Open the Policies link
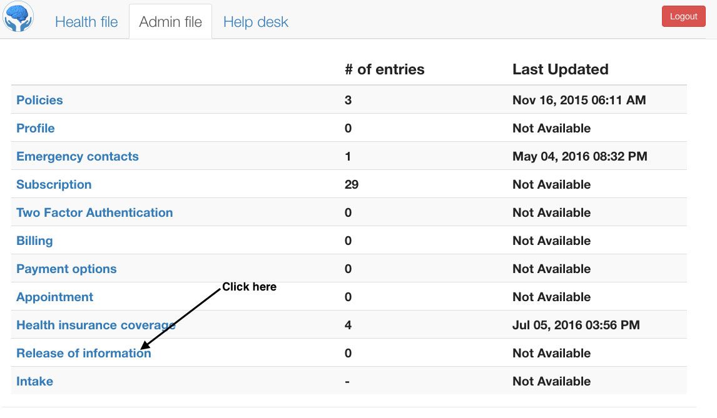The height and width of the screenshot is (418, 717). [x=40, y=100]
